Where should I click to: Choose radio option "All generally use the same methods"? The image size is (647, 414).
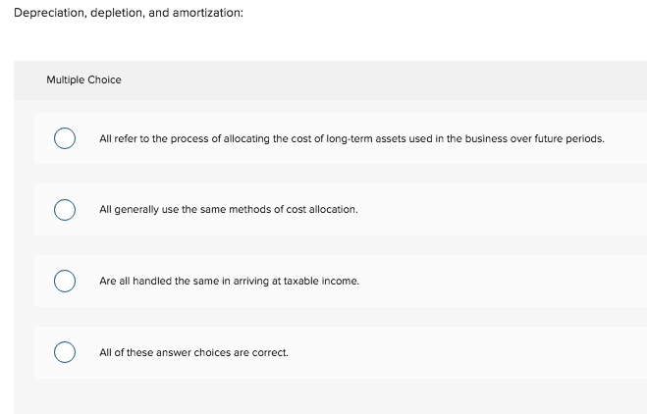[65, 210]
